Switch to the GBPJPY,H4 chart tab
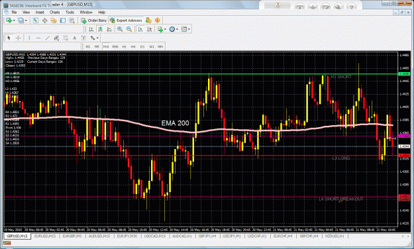This screenshot has width=414, height=249. [x=207, y=236]
